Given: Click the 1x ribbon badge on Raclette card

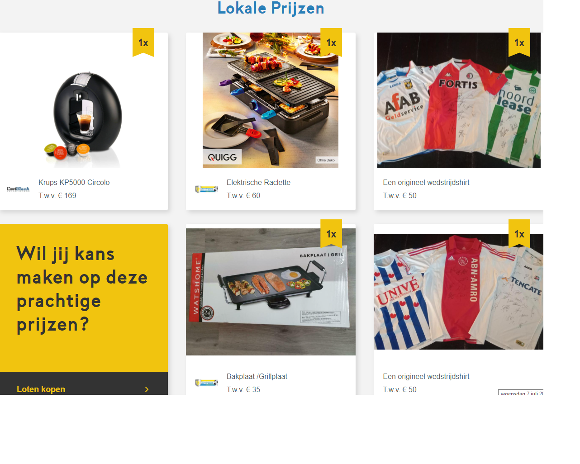Looking at the screenshot, I should coord(331,43).
